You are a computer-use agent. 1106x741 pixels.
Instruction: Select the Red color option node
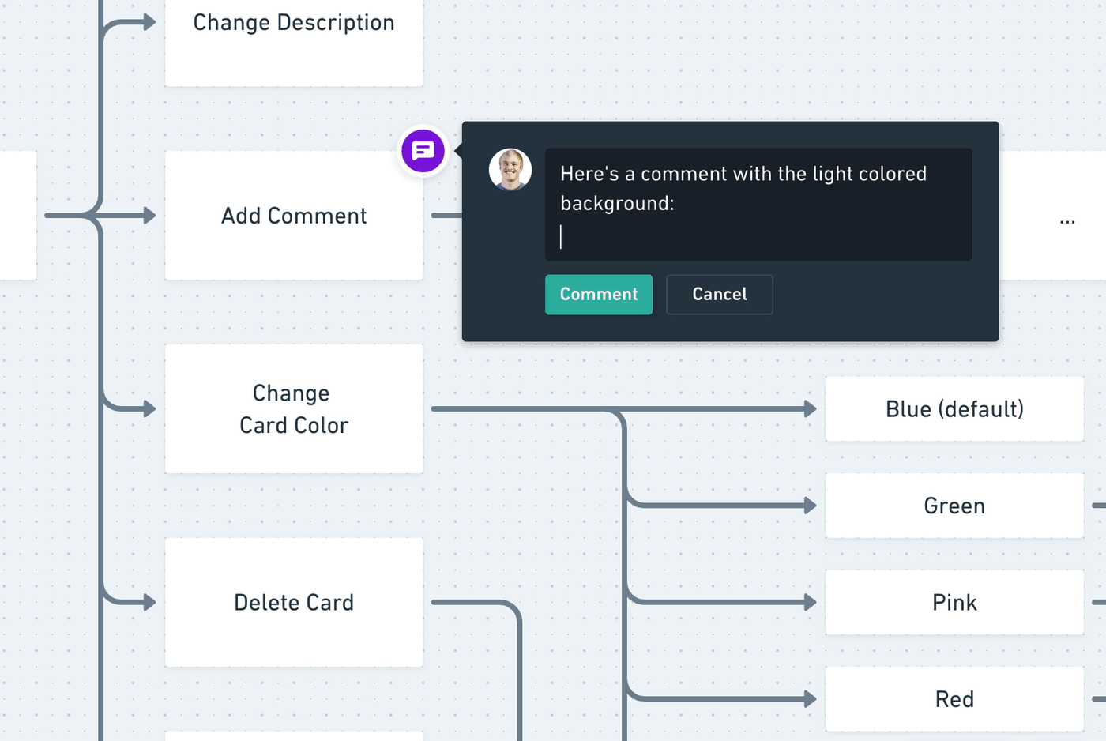click(x=954, y=698)
